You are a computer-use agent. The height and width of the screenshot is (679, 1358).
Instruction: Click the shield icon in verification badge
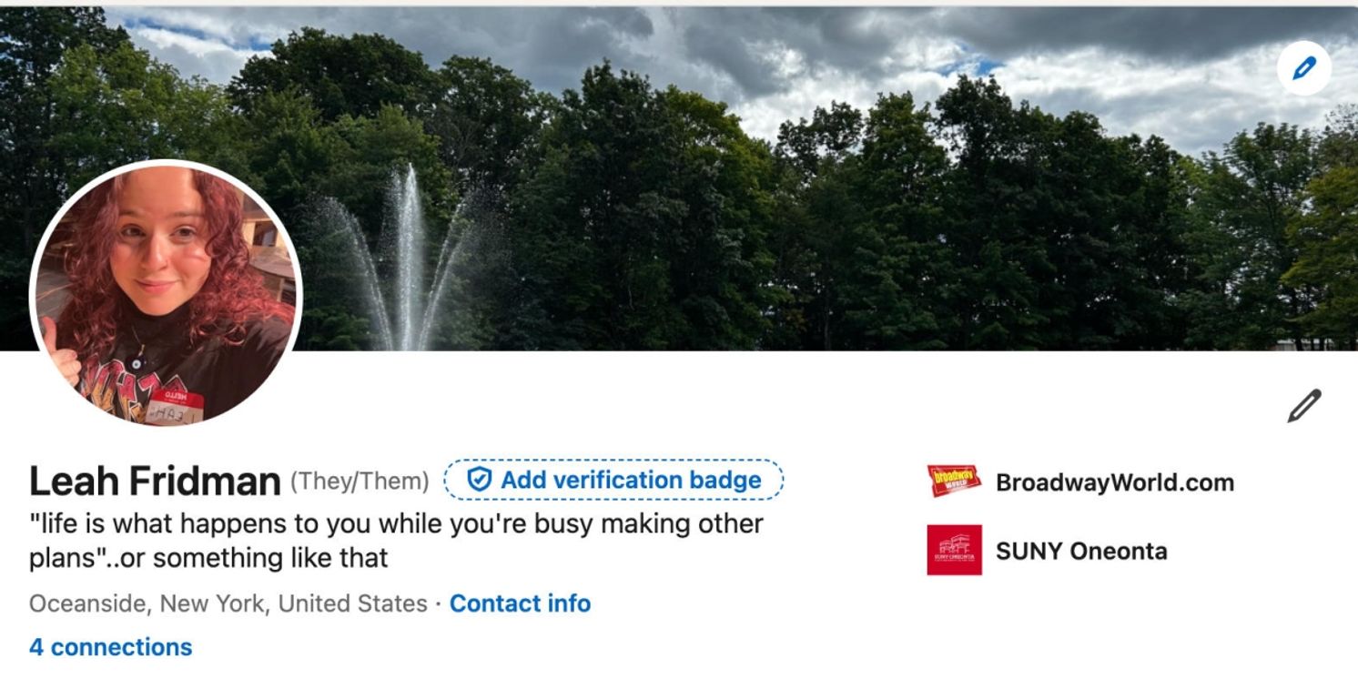pos(479,480)
